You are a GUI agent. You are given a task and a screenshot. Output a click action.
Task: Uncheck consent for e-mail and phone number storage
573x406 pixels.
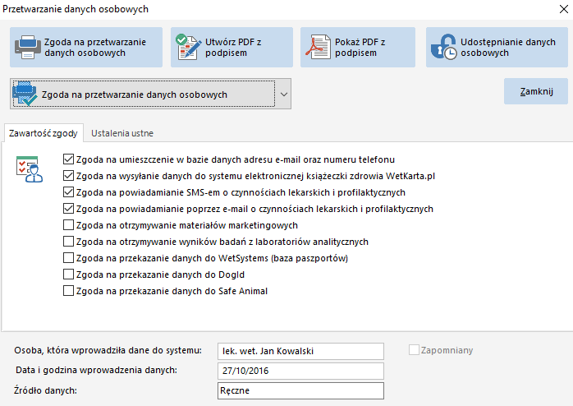(x=68, y=159)
